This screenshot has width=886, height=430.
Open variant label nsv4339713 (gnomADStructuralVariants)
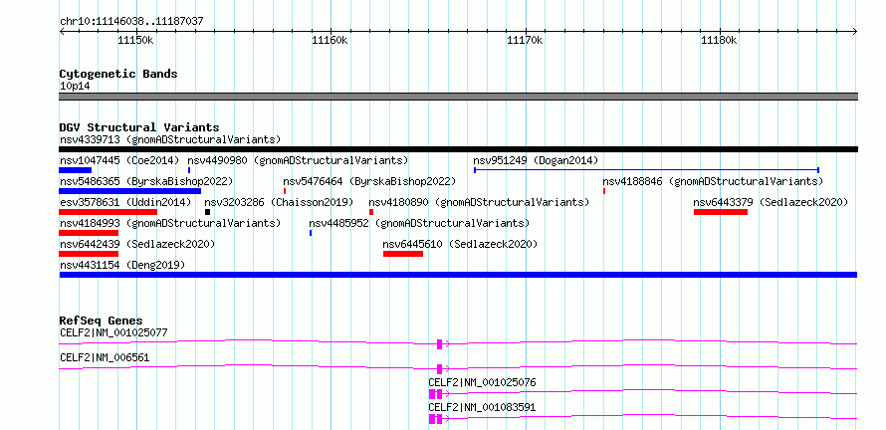point(170,139)
